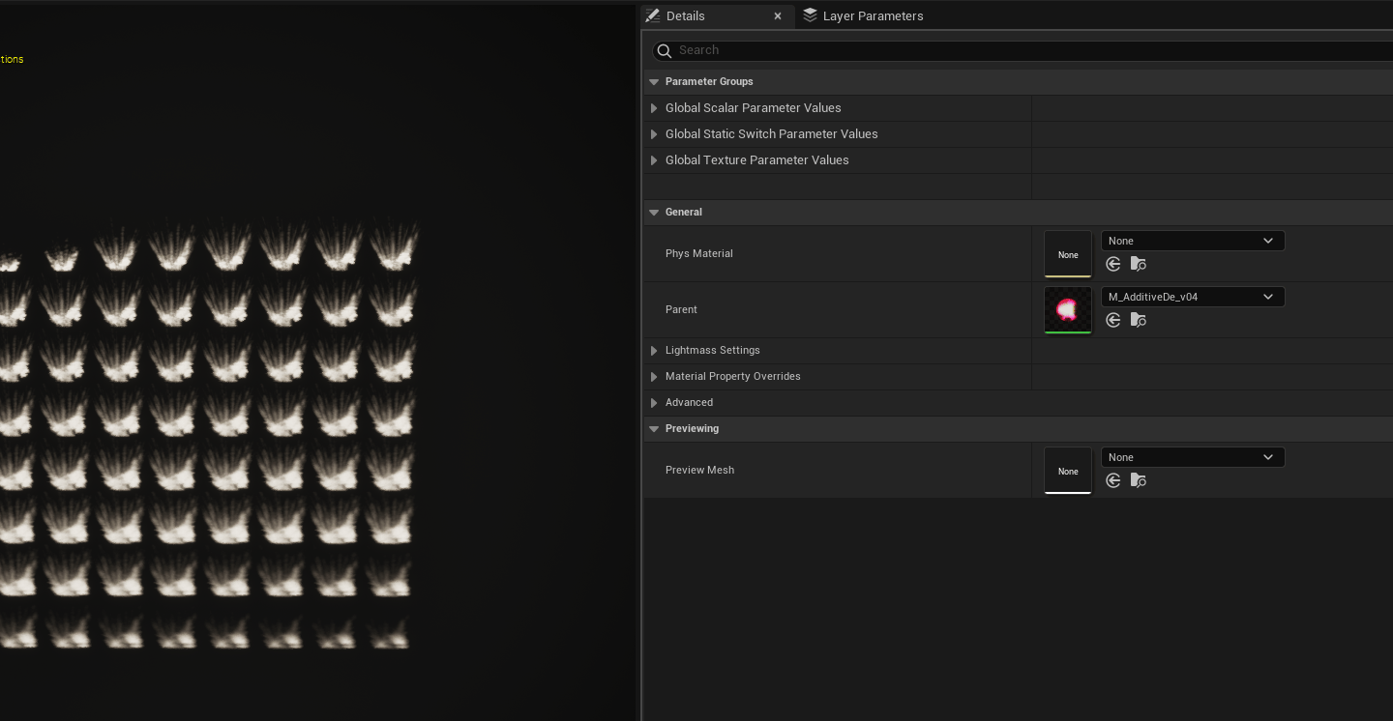Open the Phys Material asset dropdown
This screenshot has width=1393, height=721.
(1193, 241)
